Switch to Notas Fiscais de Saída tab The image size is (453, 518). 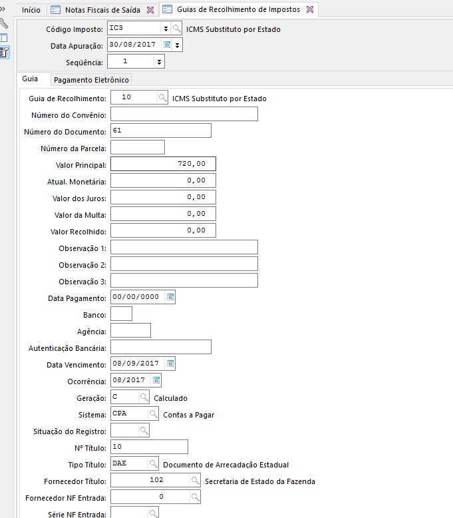click(102, 10)
